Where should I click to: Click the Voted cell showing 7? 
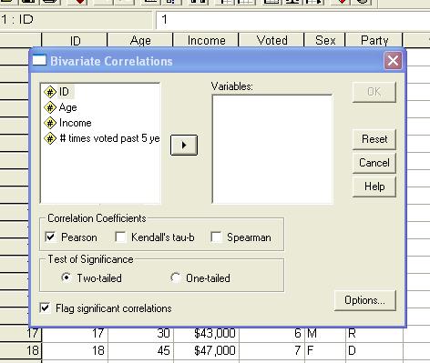coord(272,350)
